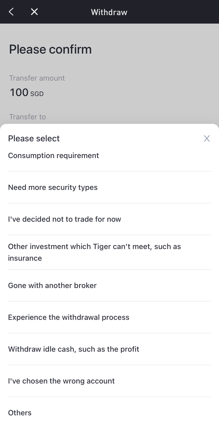Tap the 100 transfer amount value
Image resolution: width=219 pixels, height=427 pixels.
pyautogui.click(x=19, y=93)
